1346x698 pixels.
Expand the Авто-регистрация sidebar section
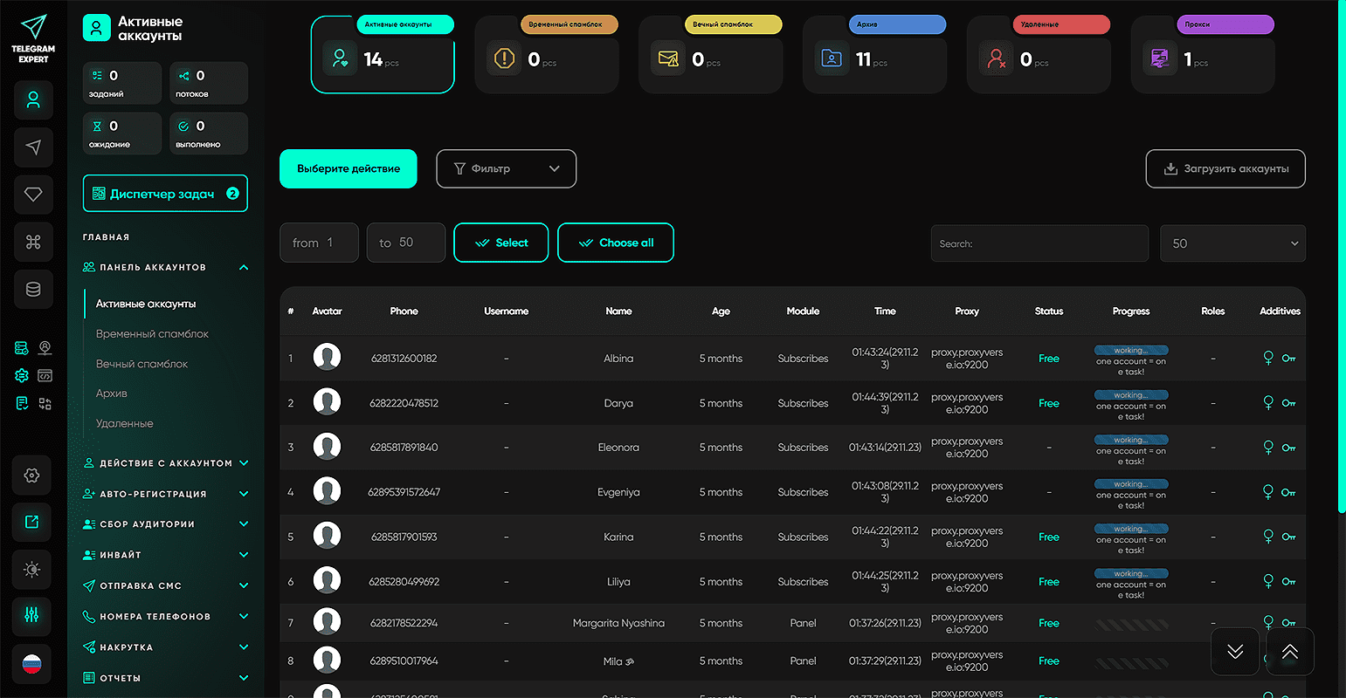(x=165, y=494)
